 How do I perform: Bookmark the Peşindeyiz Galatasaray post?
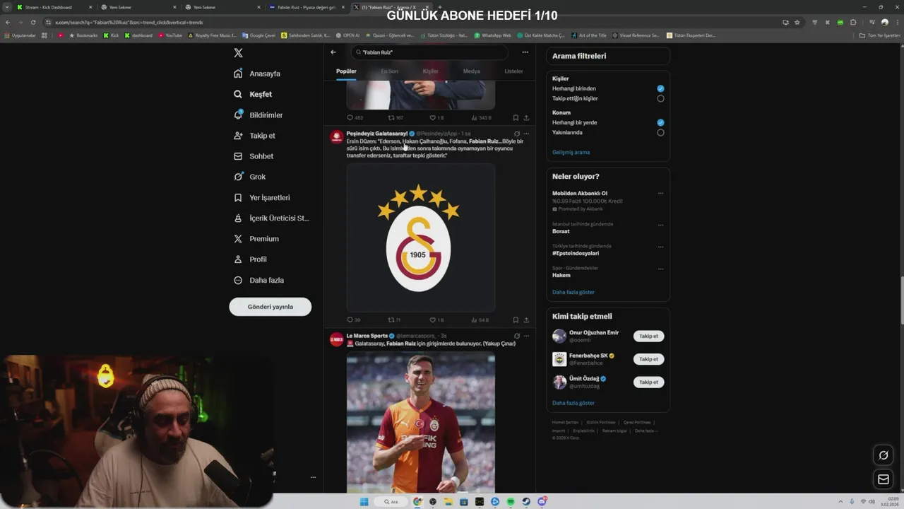[516, 320]
